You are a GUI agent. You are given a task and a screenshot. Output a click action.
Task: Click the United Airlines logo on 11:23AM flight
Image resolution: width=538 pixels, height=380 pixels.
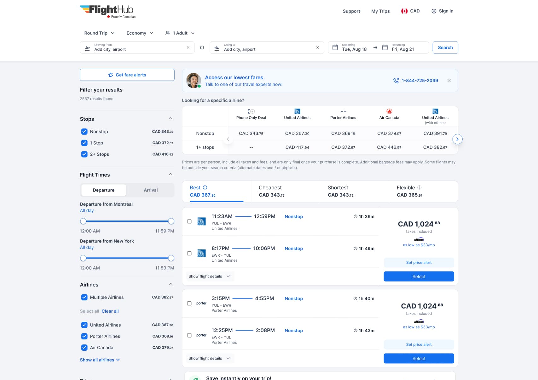pyautogui.click(x=201, y=221)
